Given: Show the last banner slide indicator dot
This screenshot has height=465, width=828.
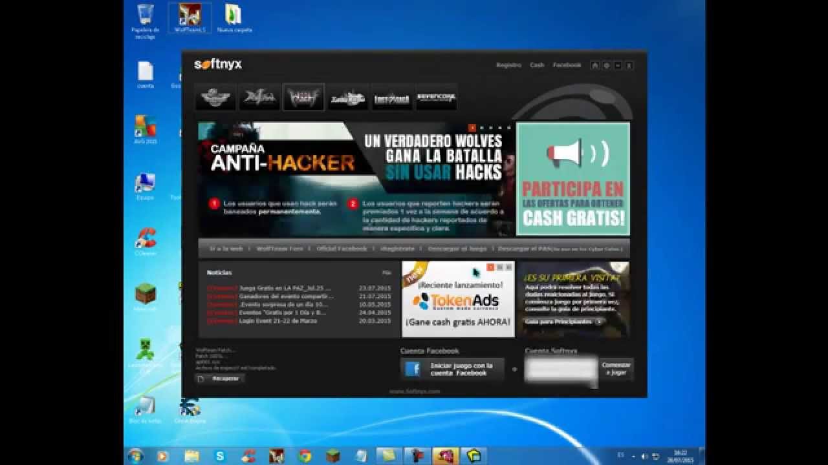Looking at the screenshot, I should (x=508, y=128).
